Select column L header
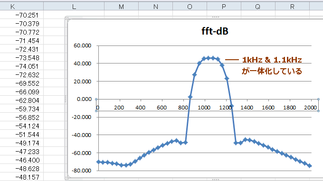The width and height of the screenshot is (323, 181). coord(74,6)
